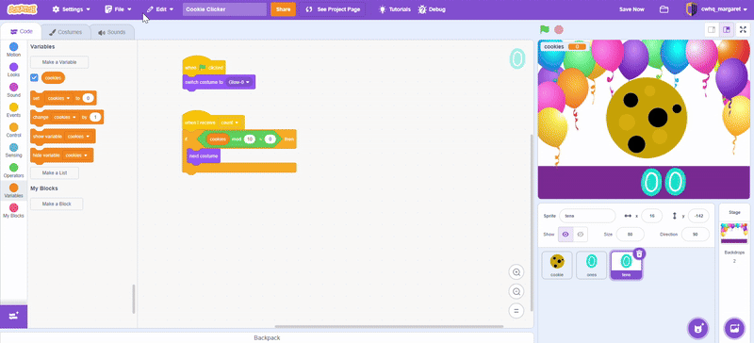Switch to the Sounds tab

pos(112,32)
